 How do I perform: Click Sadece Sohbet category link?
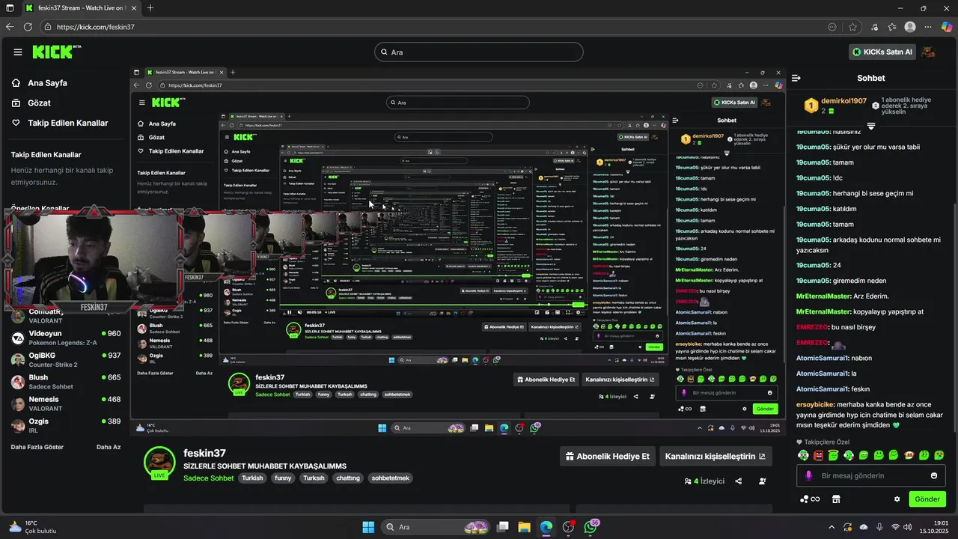click(208, 478)
